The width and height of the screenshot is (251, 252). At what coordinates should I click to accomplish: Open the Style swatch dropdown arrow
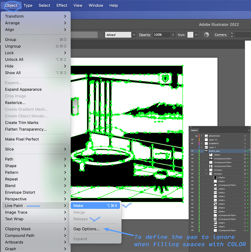pyautogui.click(x=196, y=35)
